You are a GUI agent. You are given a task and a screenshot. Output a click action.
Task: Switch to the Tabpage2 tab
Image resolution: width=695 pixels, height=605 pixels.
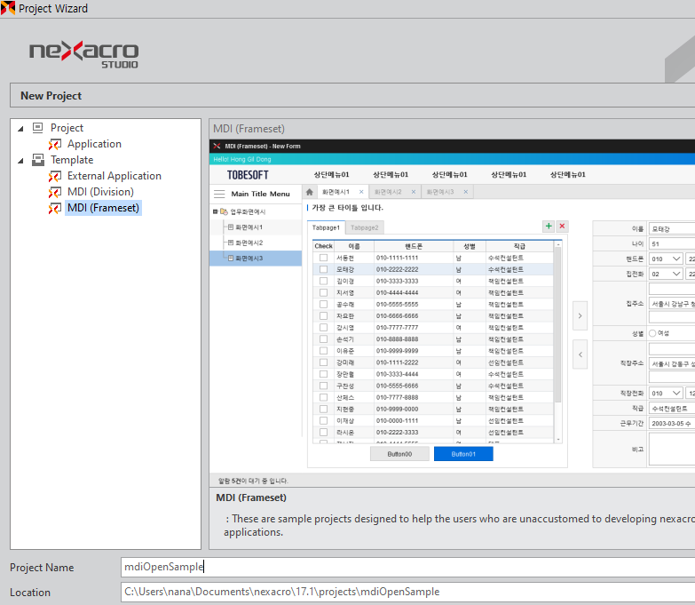pos(364,227)
